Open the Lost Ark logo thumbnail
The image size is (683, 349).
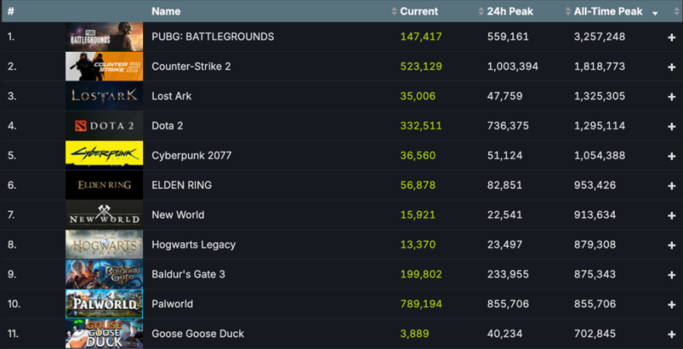[x=104, y=96]
